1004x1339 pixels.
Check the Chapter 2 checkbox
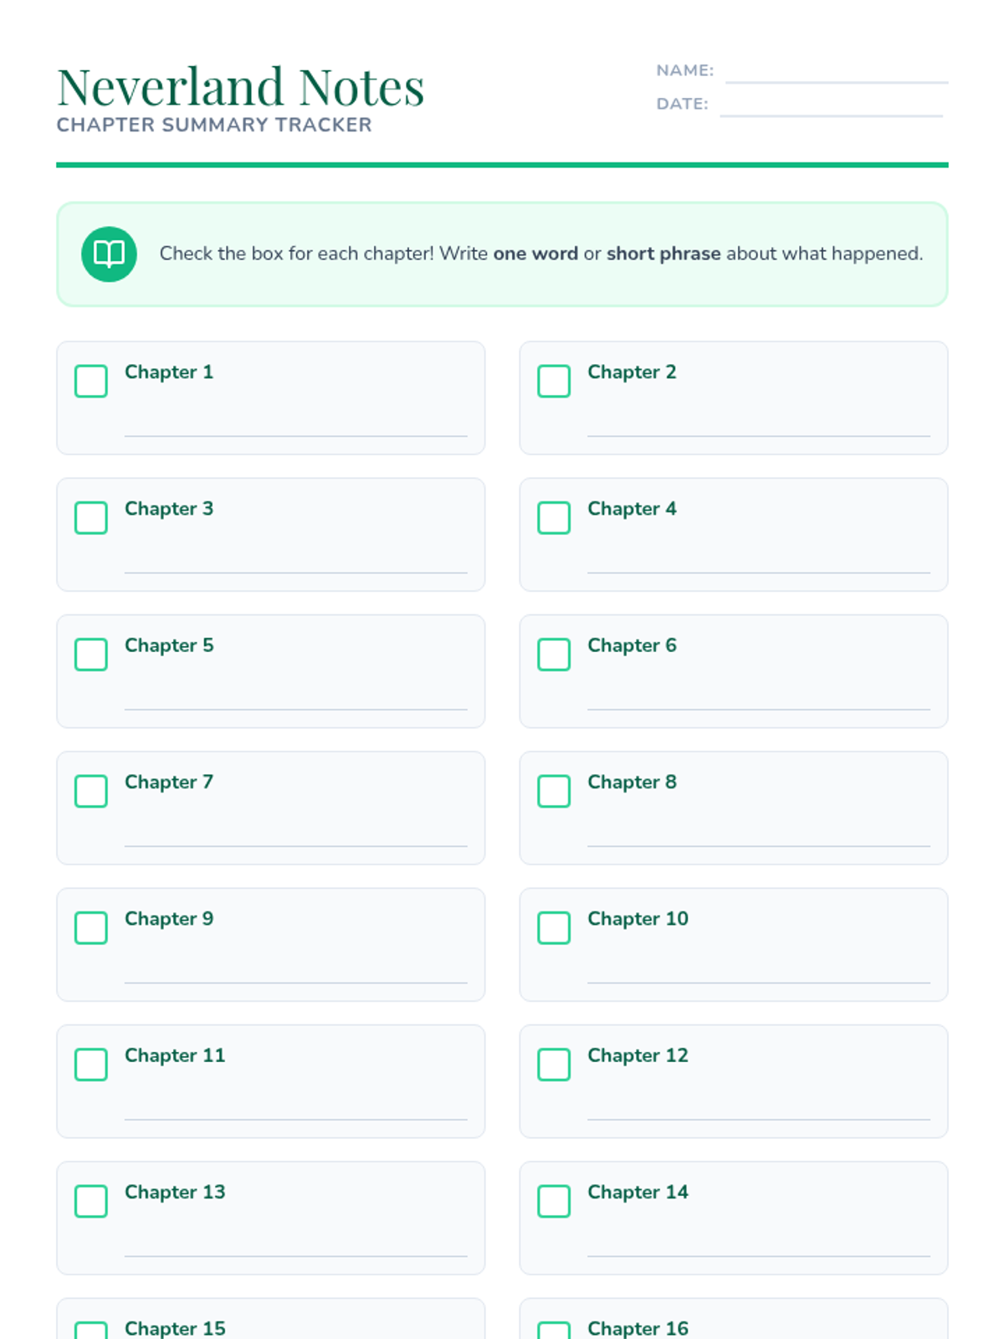click(554, 381)
